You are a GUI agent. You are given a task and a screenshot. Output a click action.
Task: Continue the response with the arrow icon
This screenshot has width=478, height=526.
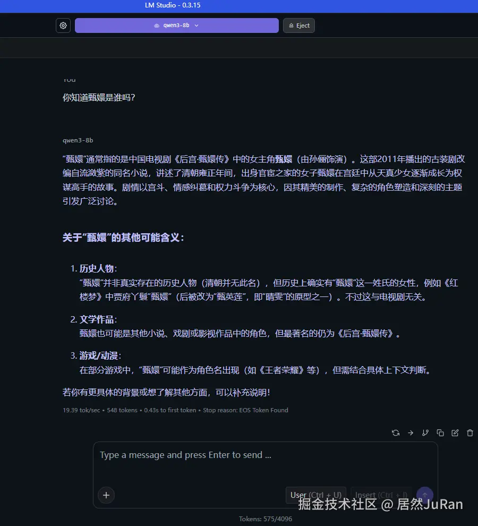[411, 432]
